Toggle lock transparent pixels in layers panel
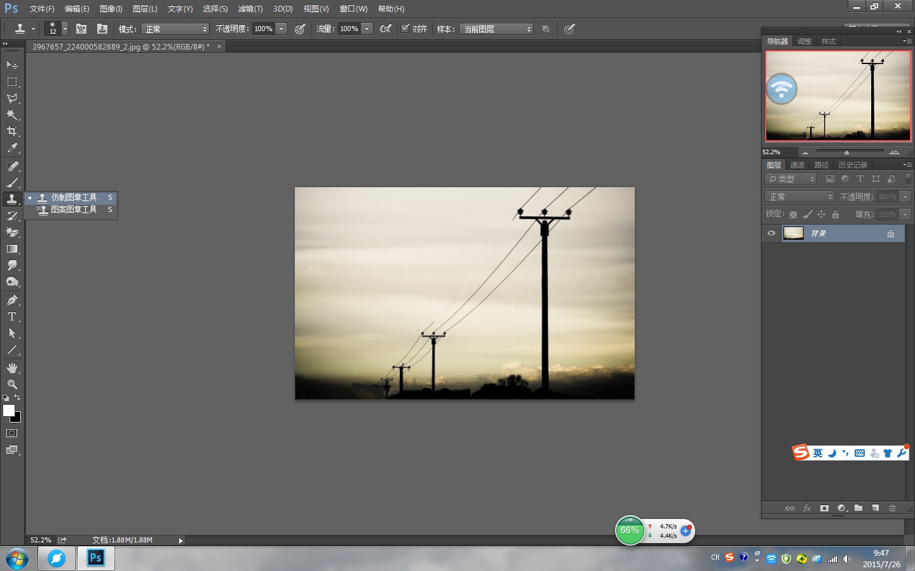The height and width of the screenshot is (571, 915). (x=793, y=214)
